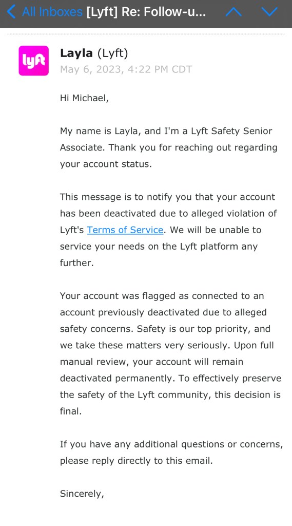
Task: Tap the 'If you have any additional questions' line
Action: (171, 444)
